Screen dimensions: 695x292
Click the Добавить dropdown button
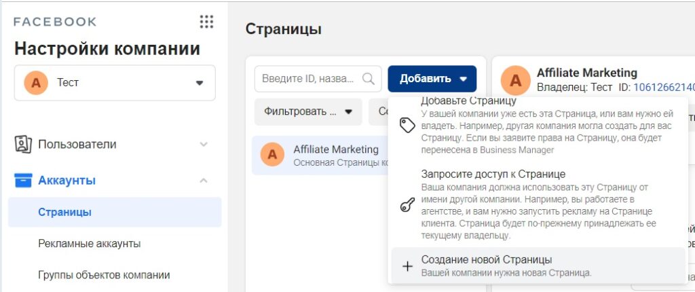432,79
